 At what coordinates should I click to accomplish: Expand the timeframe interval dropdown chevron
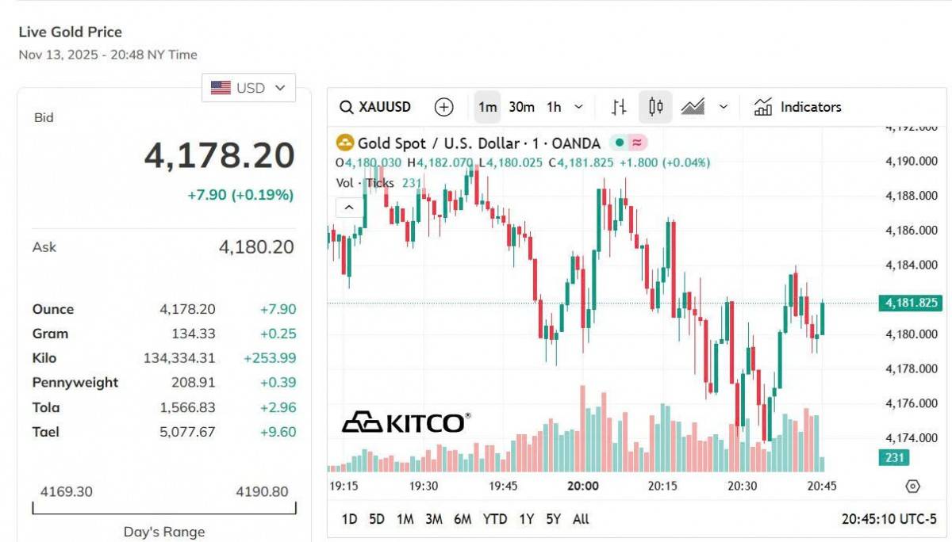[x=578, y=106]
